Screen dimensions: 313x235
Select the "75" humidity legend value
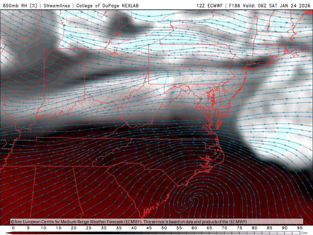tap(239, 228)
